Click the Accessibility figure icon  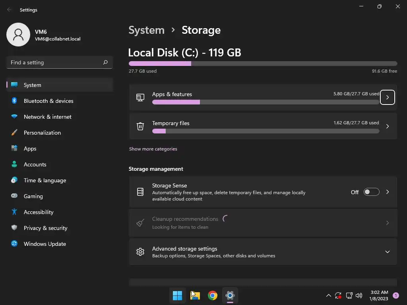click(14, 212)
